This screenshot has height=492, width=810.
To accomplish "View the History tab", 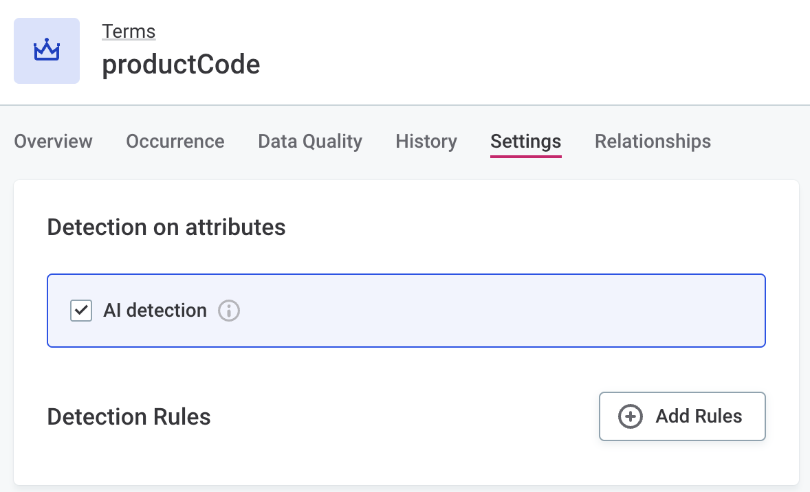I will (x=426, y=142).
